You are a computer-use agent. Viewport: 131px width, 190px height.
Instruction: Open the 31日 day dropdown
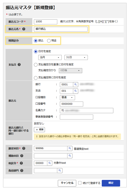pyautogui.click(x=76, y=57)
